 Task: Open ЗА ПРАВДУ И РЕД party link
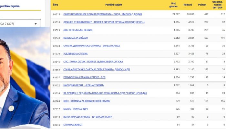(x=105, y=93)
